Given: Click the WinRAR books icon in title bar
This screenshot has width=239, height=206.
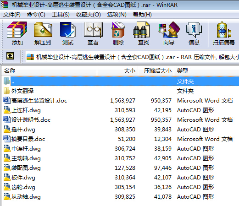Looking at the screenshot, I should [x=5, y=5].
